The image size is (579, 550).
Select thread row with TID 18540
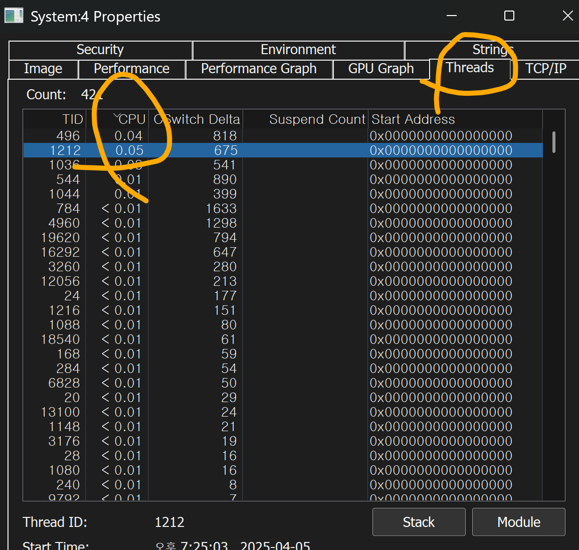(x=283, y=339)
